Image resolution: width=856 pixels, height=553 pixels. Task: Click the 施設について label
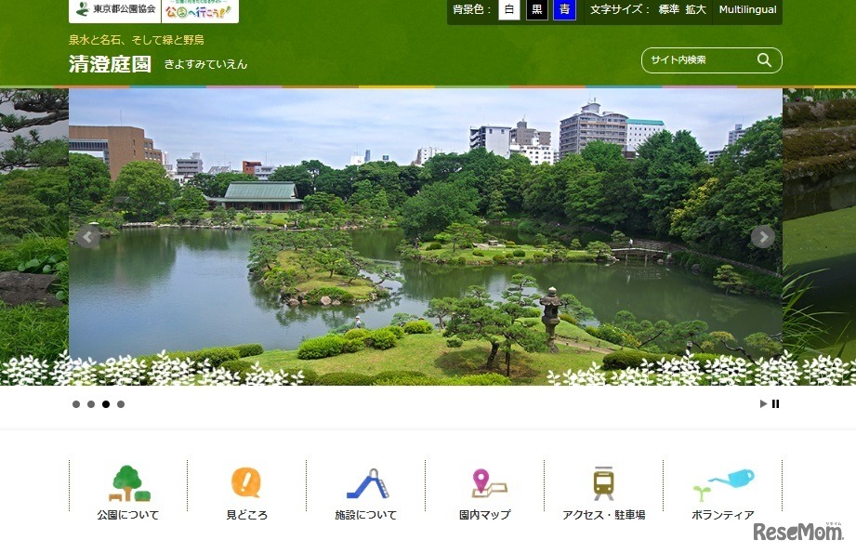(366, 515)
